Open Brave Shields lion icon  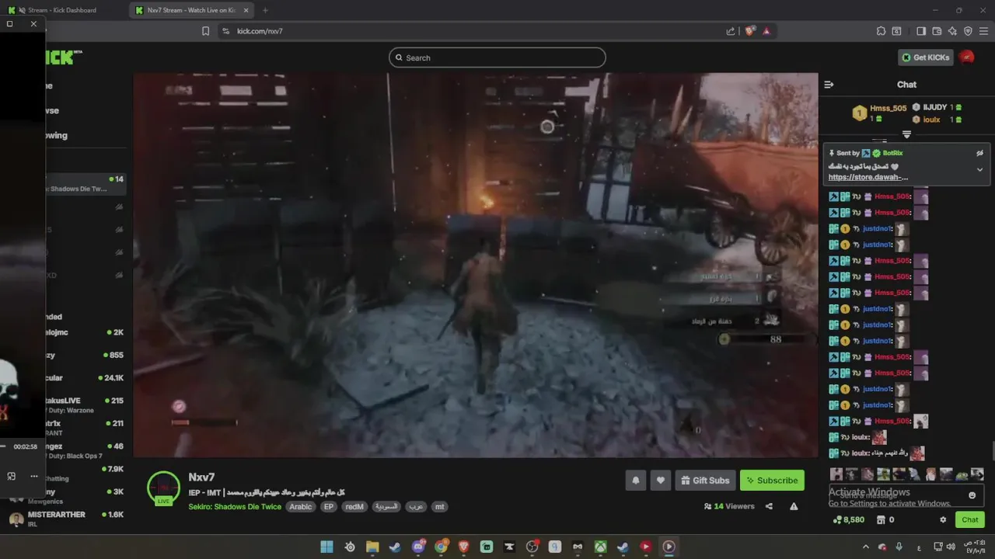pos(749,31)
